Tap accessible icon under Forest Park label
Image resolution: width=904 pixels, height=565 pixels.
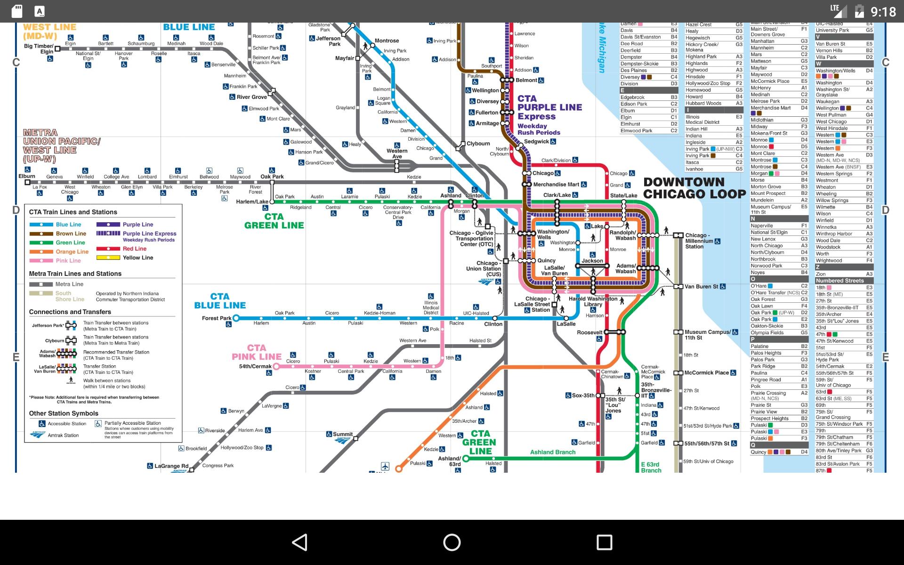[x=229, y=324]
